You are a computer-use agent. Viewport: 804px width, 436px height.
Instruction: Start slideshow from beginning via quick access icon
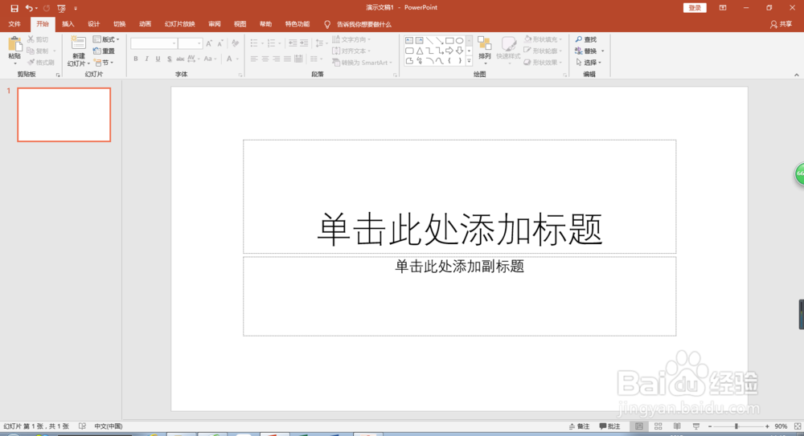62,8
